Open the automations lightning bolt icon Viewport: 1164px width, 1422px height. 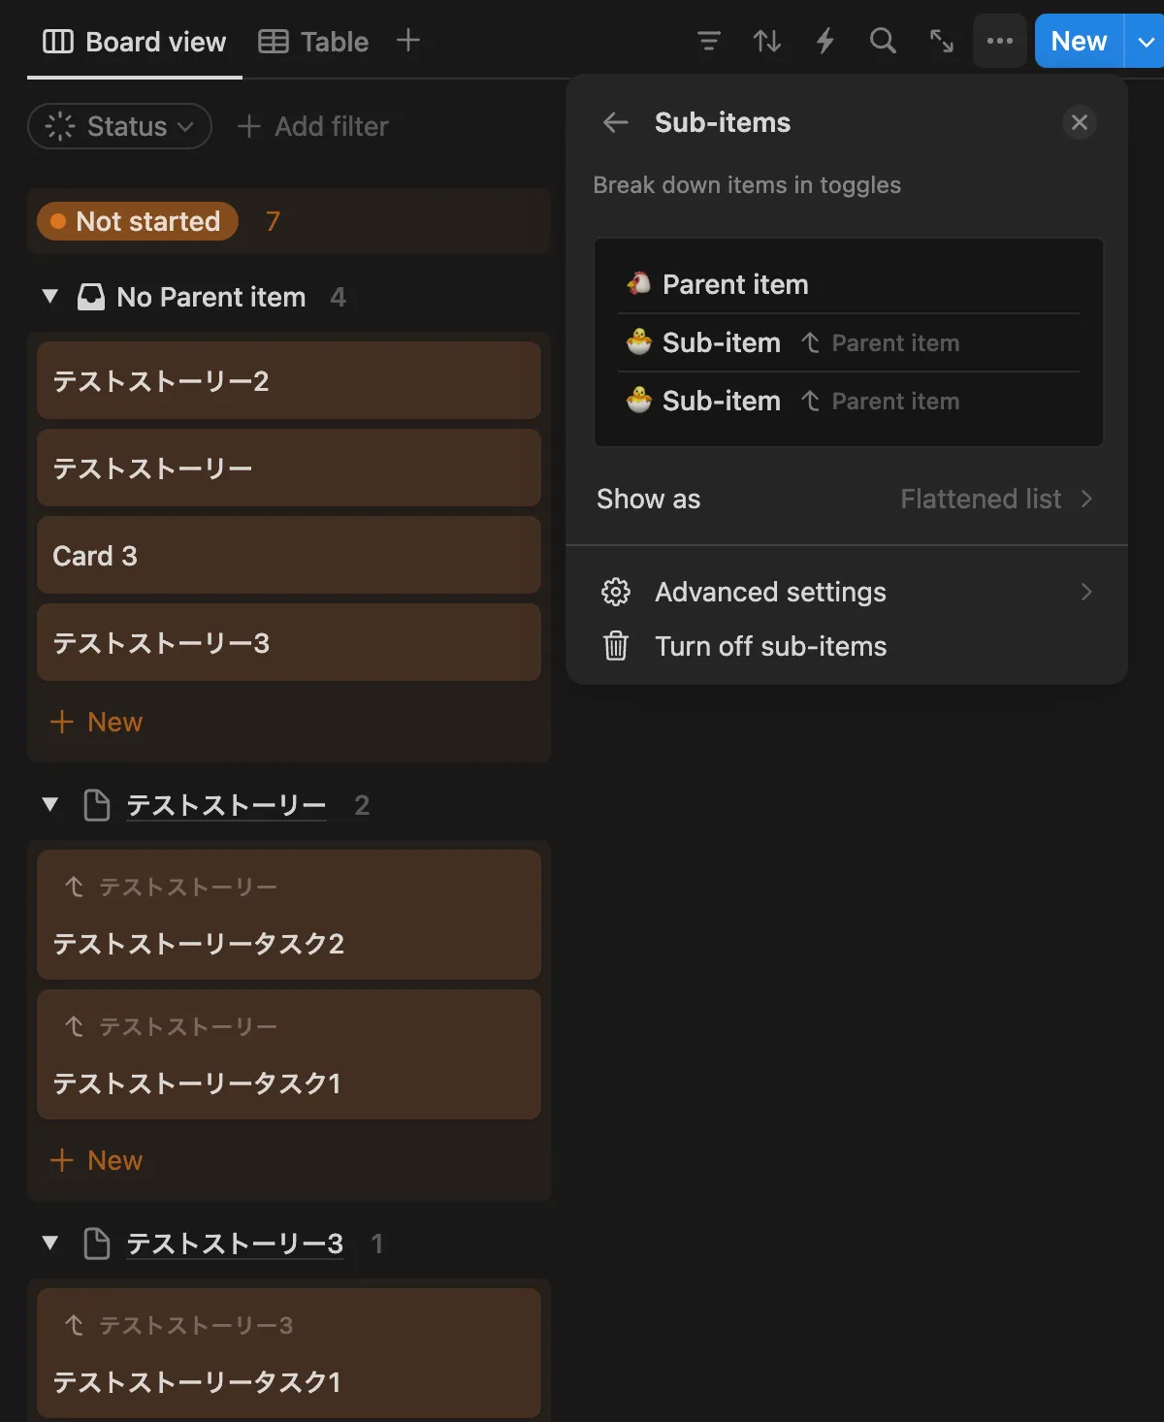(x=825, y=41)
